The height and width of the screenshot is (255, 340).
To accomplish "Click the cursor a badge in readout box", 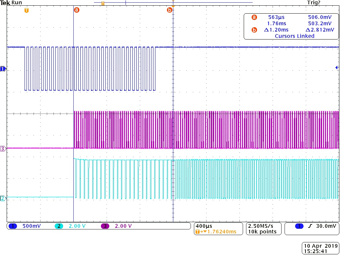I will pyautogui.click(x=254, y=17).
